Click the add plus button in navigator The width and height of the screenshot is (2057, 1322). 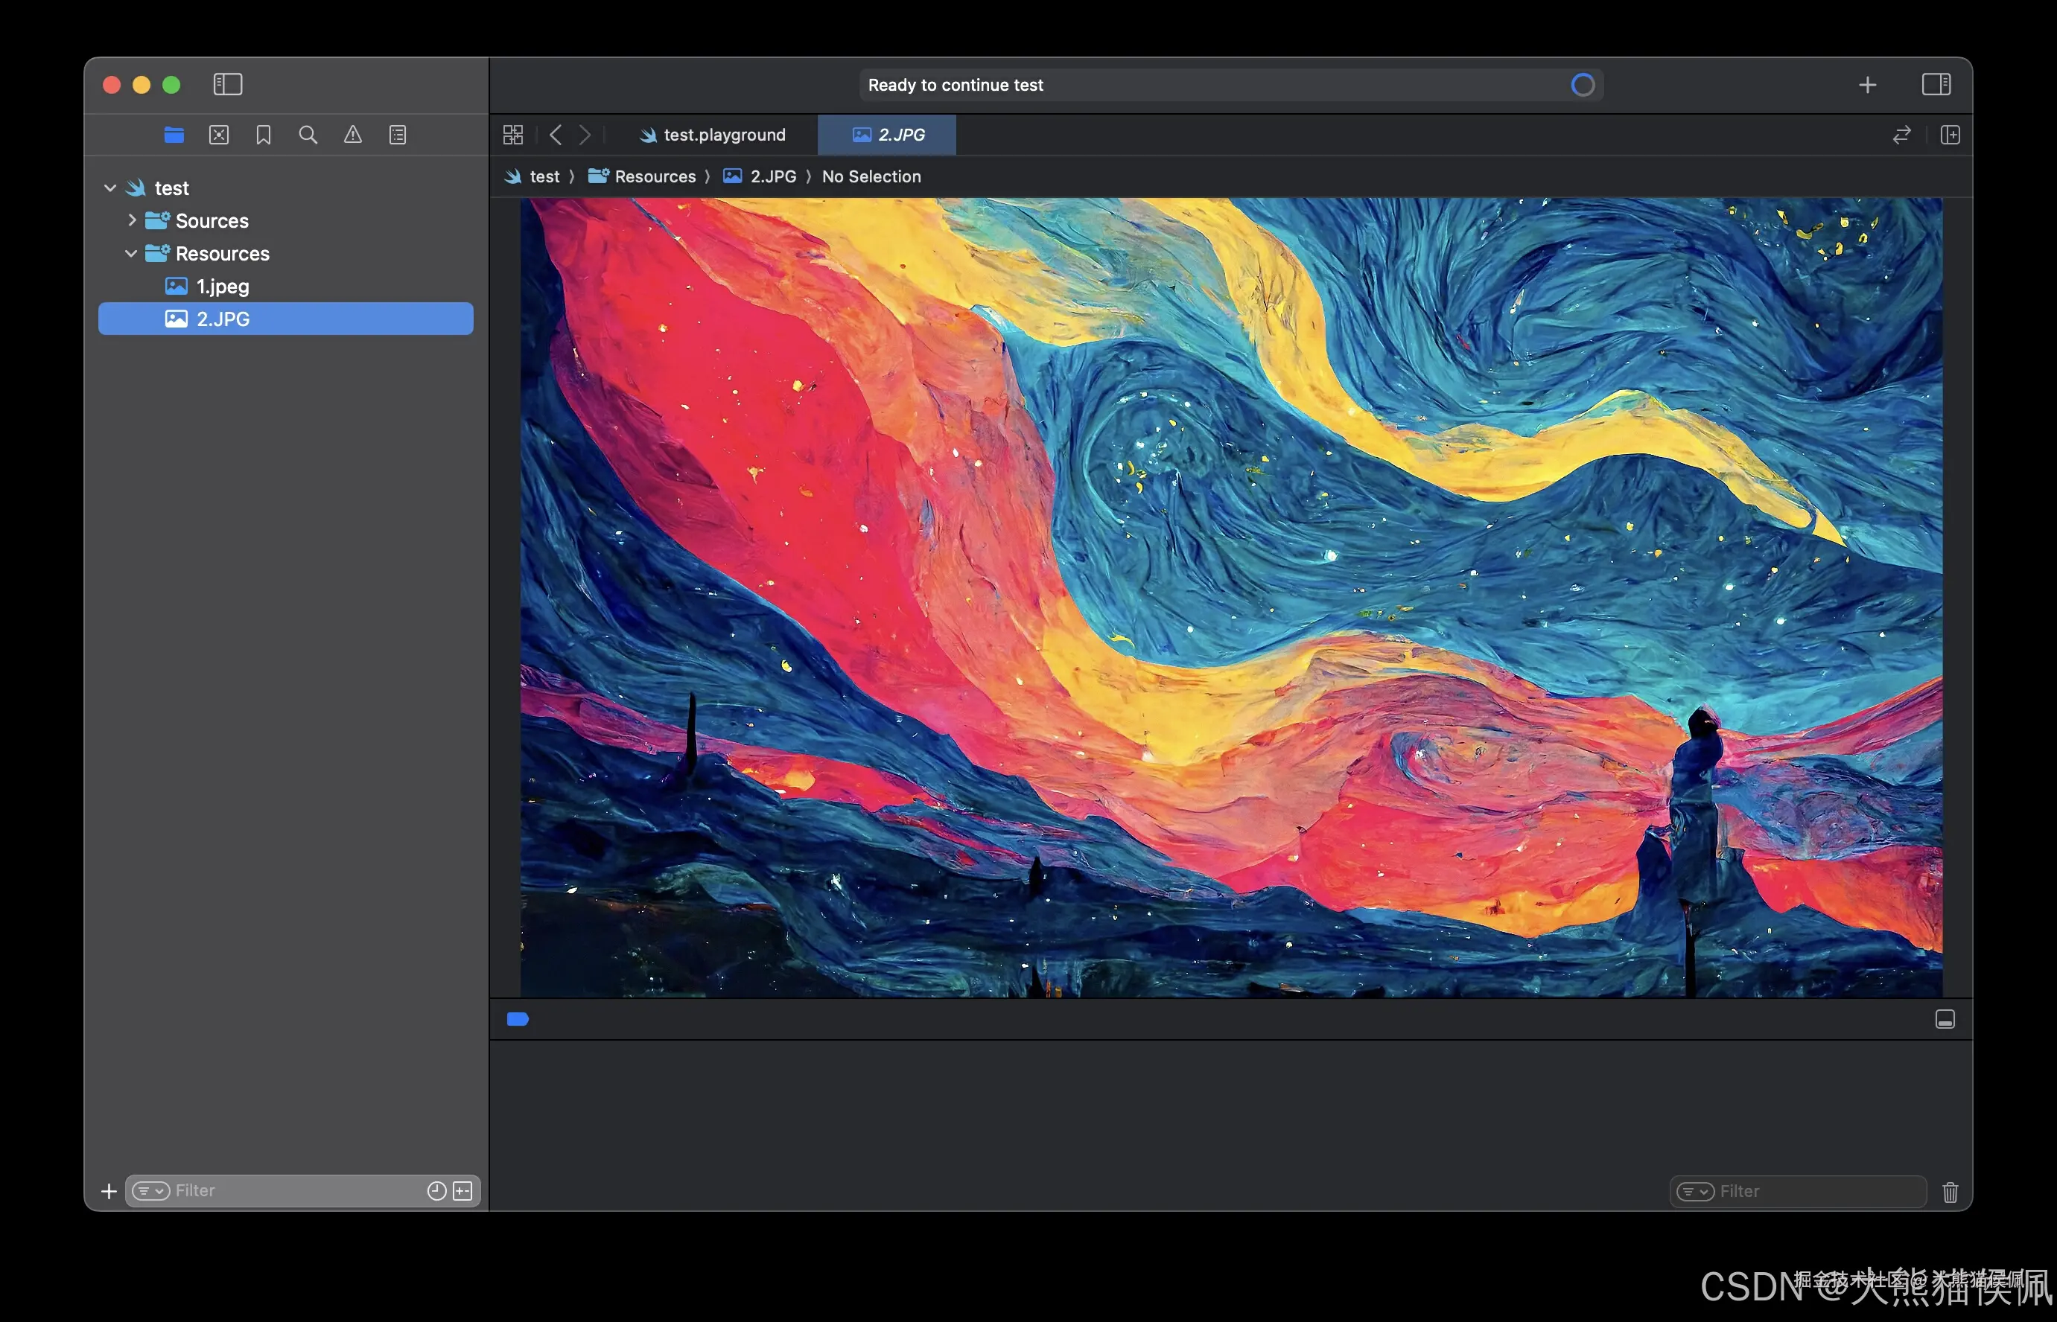[109, 1192]
